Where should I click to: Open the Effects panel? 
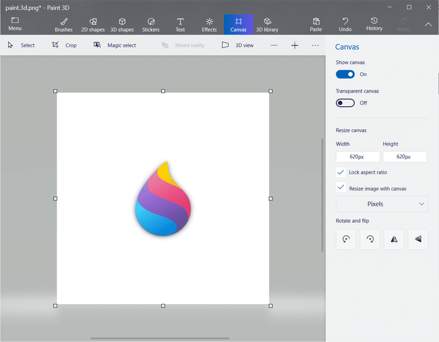click(x=210, y=25)
